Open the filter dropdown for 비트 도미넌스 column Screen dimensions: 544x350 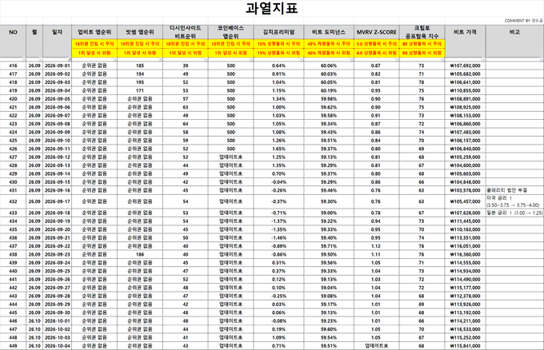[351, 59]
